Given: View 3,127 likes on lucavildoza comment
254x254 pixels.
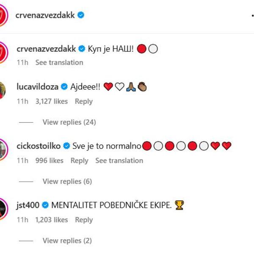Looking at the screenshot, I should 52,102.
